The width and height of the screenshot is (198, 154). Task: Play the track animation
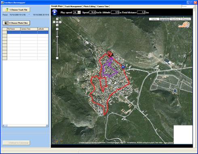click(55, 12)
